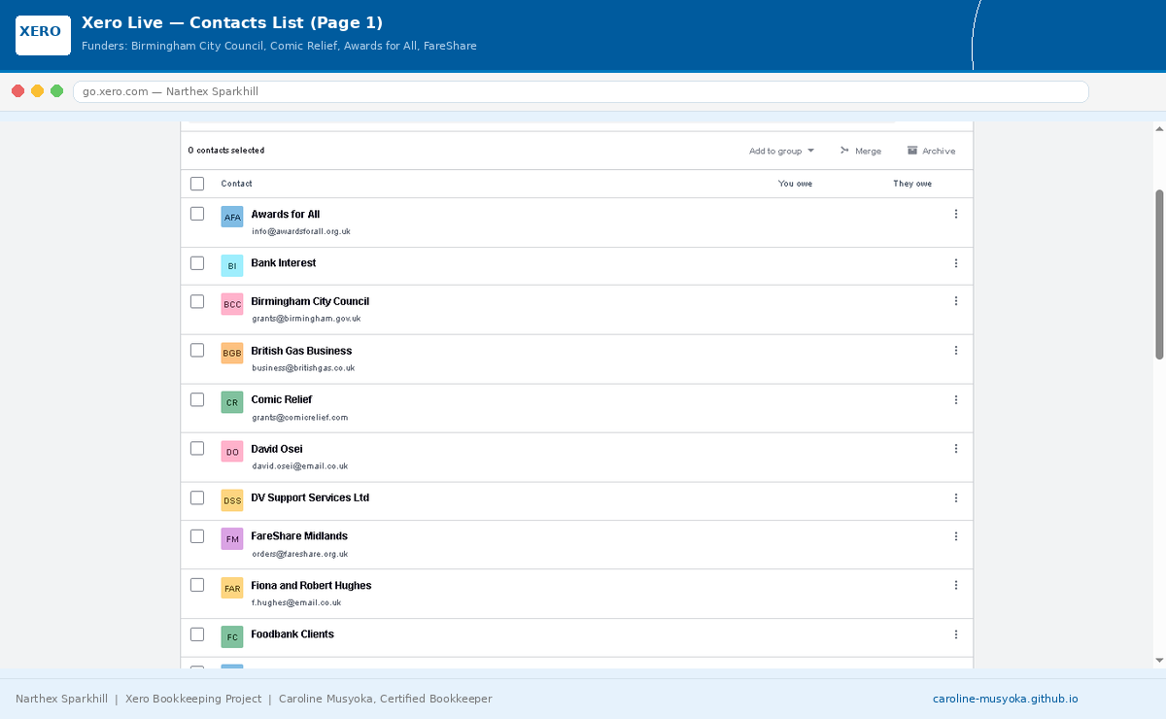The height and width of the screenshot is (719, 1166).
Task: Sort by the They owe column
Action: point(912,184)
